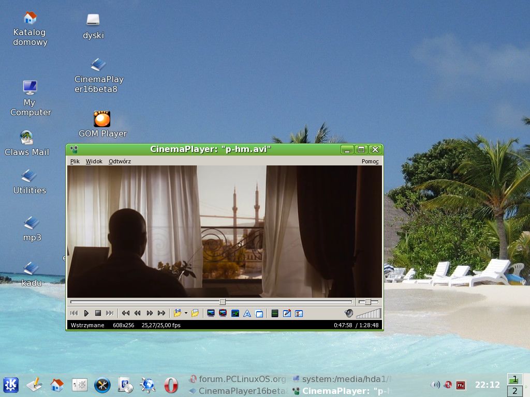Select the CinemaPlayer16beta8 desktop icon

(x=98, y=75)
